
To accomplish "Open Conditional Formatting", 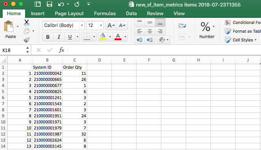I will [x=242, y=22].
